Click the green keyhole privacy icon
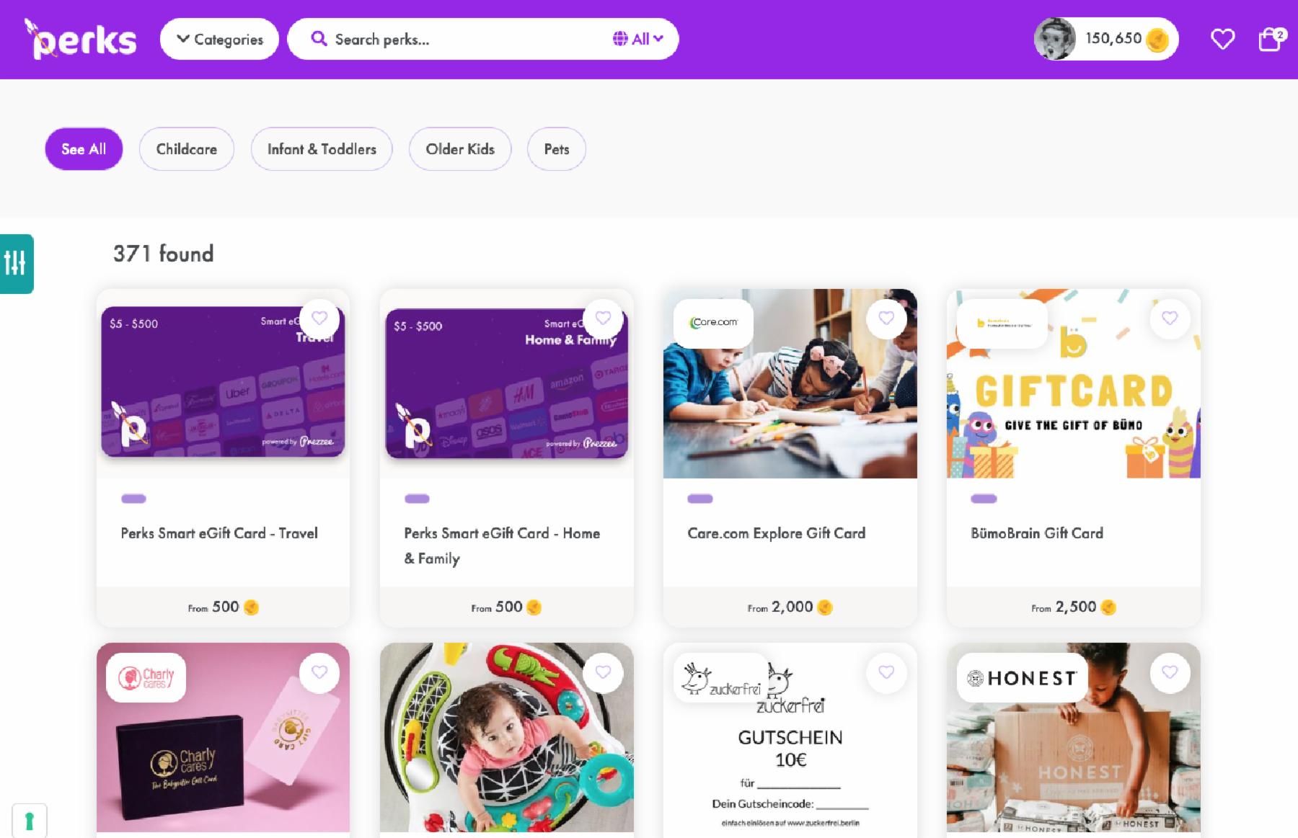The image size is (1298, 838). point(30,821)
